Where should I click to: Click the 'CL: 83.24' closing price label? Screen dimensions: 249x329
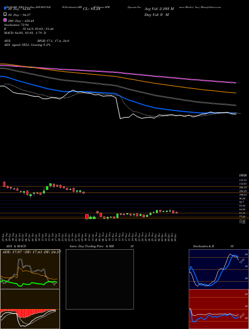click(92, 9)
